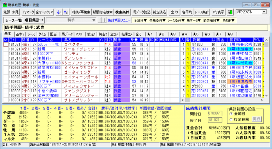Screen dimensions: 272x149
Task: Click the down arrow beside the 騎手 combo
Action: tap(104, 20)
